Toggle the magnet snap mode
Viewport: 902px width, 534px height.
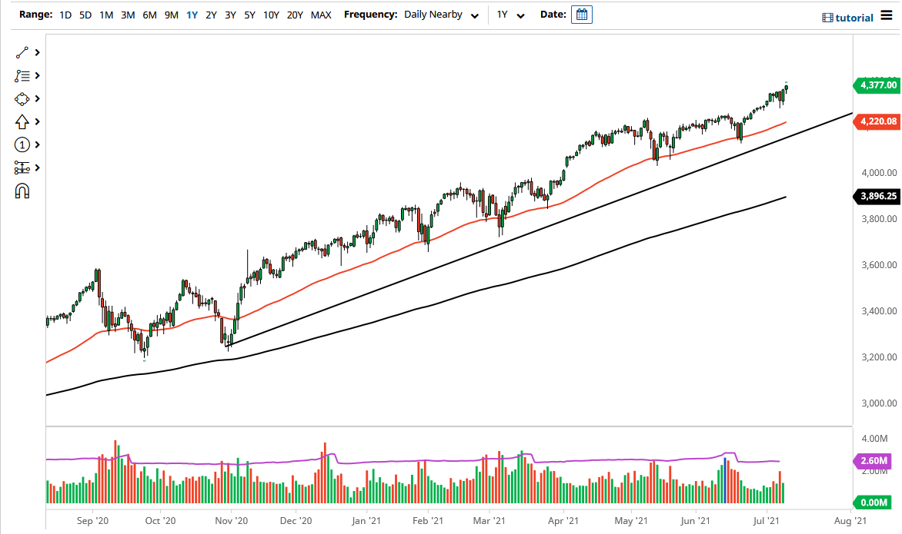[x=22, y=191]
